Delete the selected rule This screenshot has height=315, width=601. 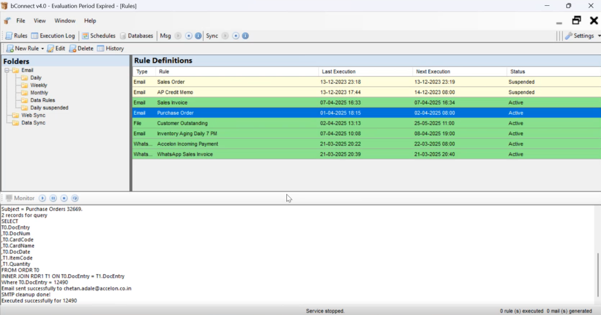pyautogui.click(x=81, y=49)
